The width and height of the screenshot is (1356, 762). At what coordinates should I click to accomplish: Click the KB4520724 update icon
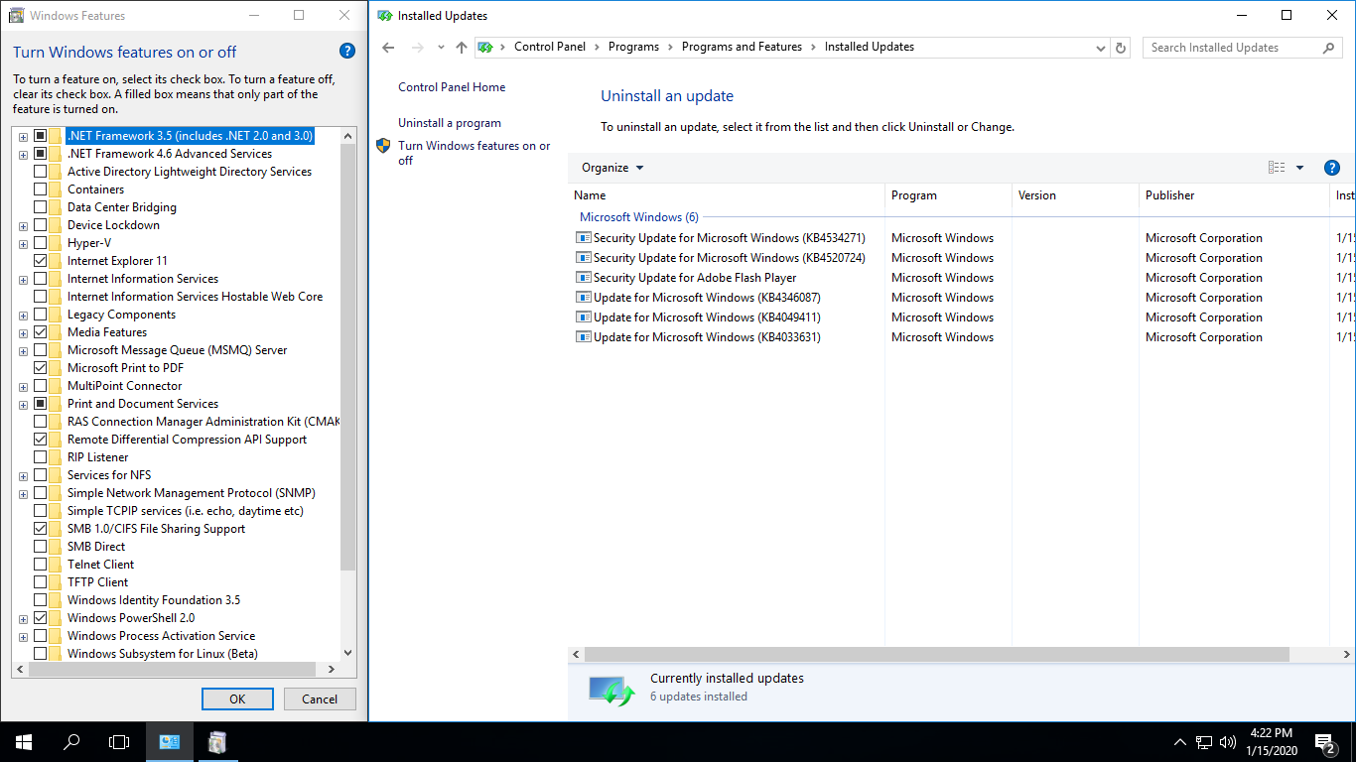tap(583, 258)
